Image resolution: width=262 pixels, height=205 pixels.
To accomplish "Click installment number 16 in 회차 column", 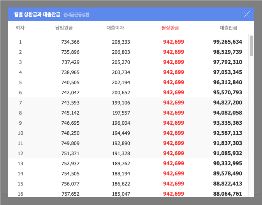I will point(20,194).
